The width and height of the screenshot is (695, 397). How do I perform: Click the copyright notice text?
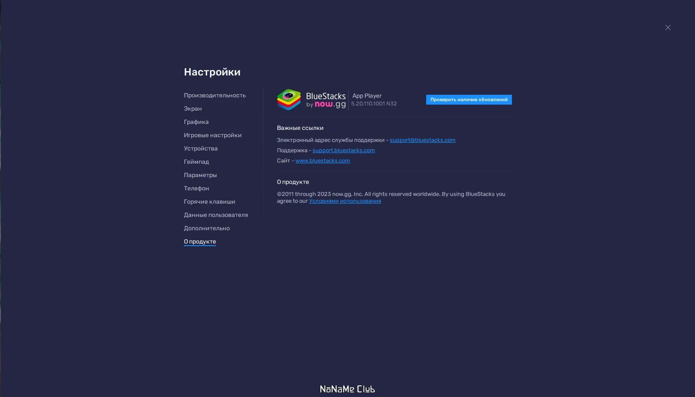pyautogui.click(x=391, y=197)
